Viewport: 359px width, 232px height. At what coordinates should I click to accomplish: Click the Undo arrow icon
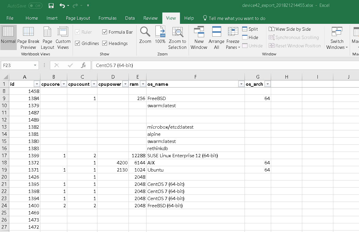(x=62, y=6)
